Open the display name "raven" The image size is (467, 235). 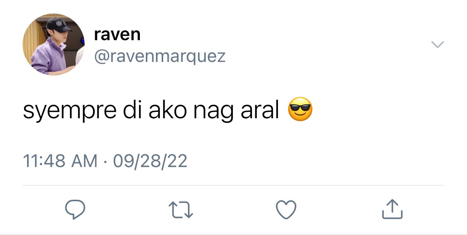(x=117, y=35)
